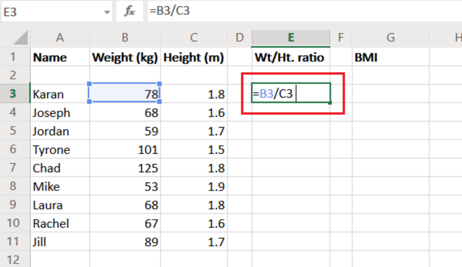
Task: Click the cell containing Chad
Action: 60,168
